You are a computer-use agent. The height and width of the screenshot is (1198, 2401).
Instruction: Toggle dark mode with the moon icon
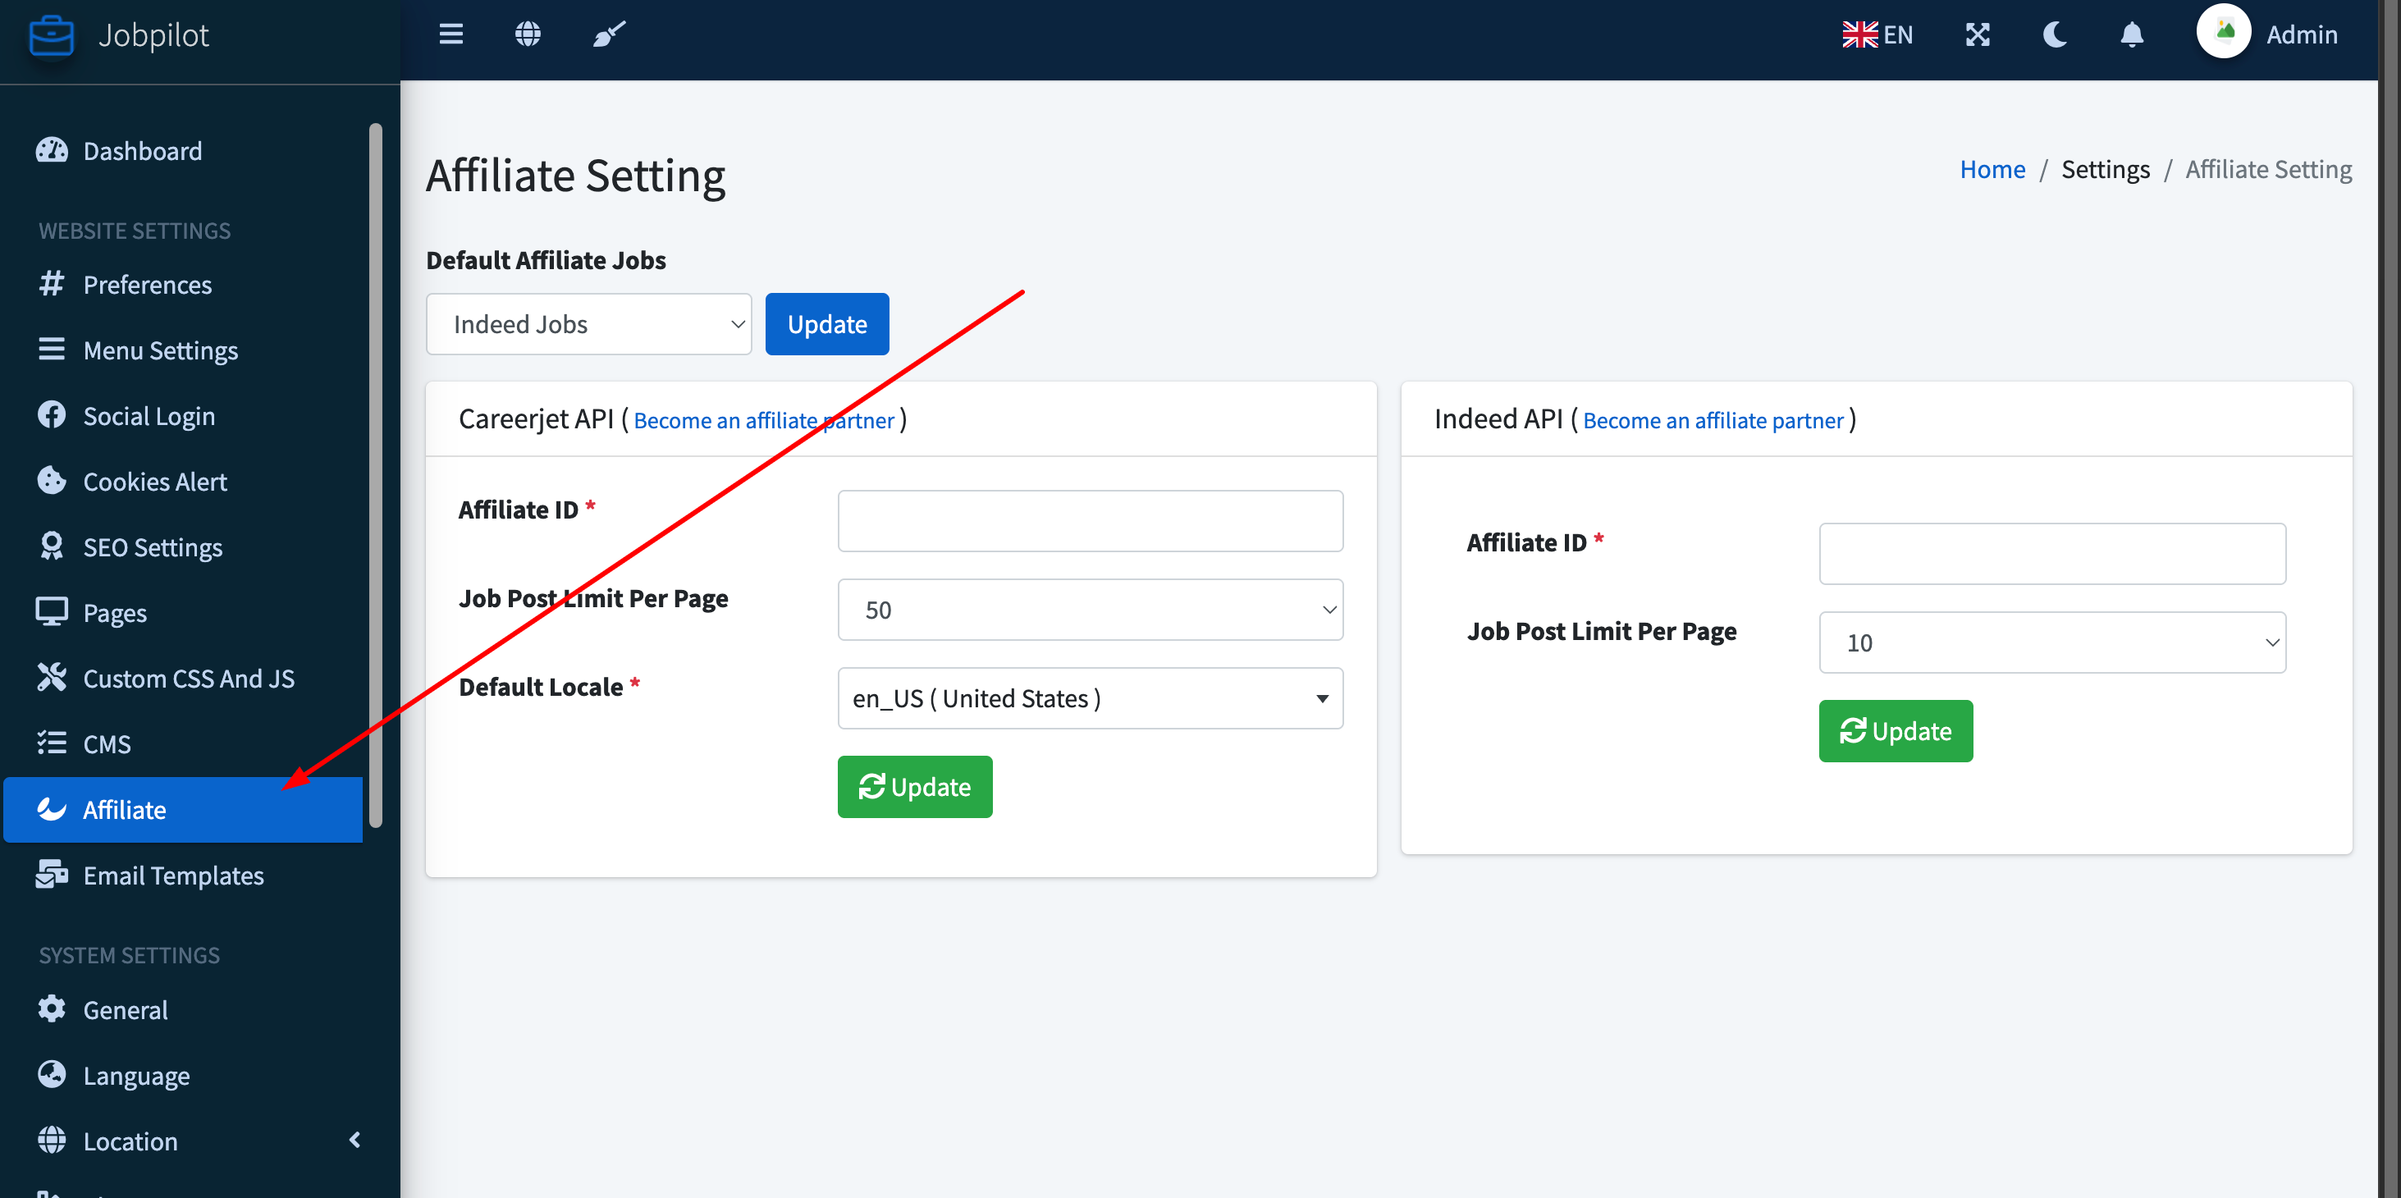click(x=2056, y=34)
